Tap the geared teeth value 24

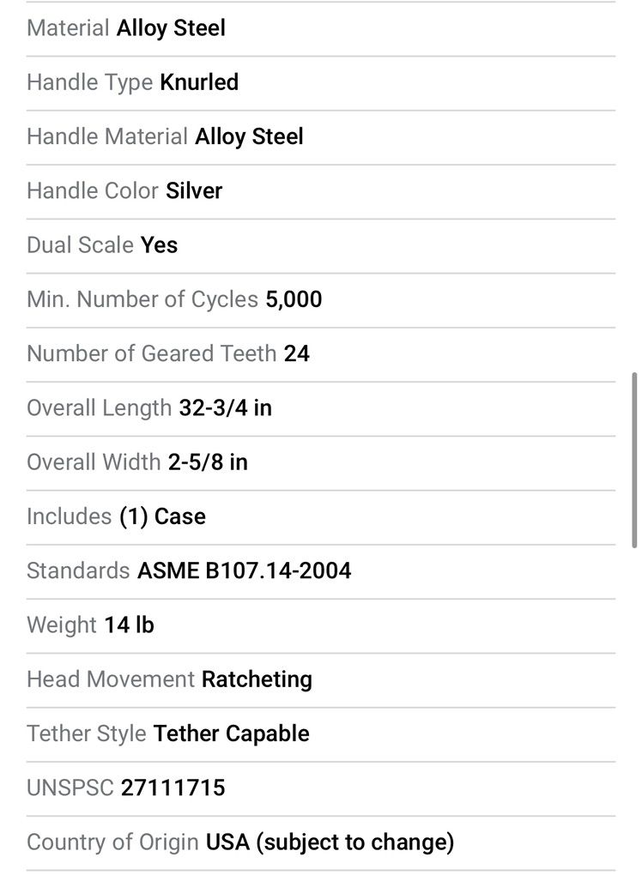(x=296, y=353)
